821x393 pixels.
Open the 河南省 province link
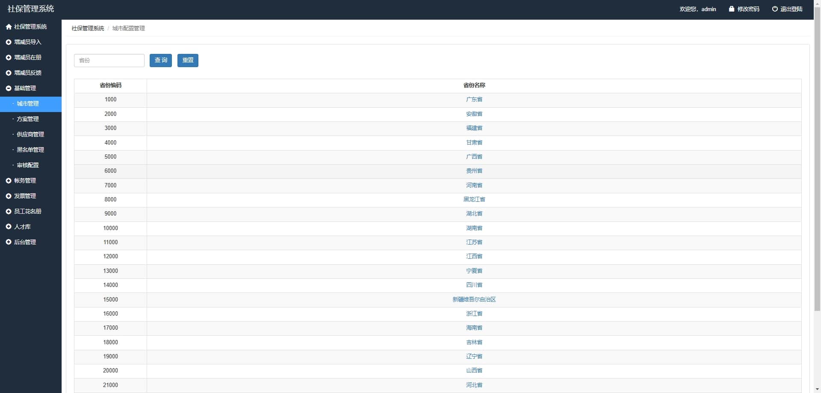pyautogui.click(x=474, y=185)
